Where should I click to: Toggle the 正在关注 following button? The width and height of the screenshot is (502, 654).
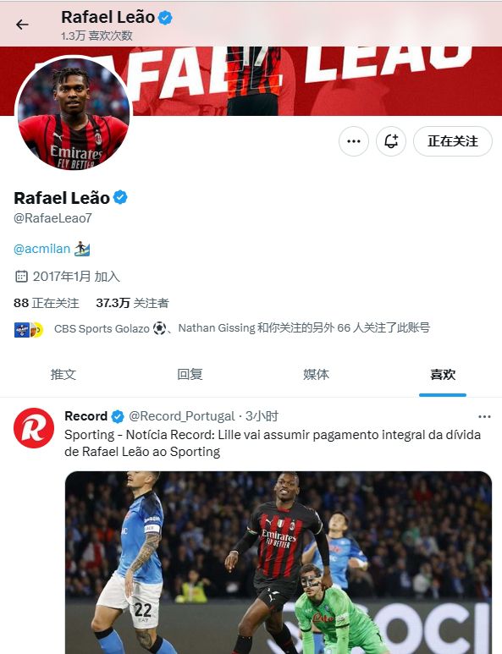click(453, 141)
